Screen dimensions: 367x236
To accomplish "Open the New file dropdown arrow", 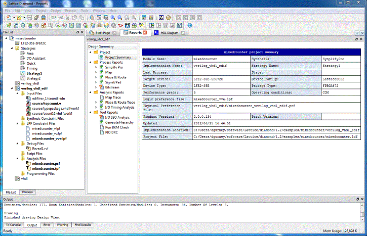I will (14, 18).
